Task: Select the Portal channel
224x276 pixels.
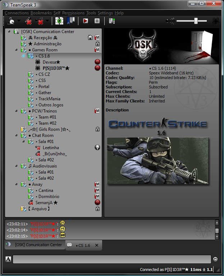Action: [42, 87]
